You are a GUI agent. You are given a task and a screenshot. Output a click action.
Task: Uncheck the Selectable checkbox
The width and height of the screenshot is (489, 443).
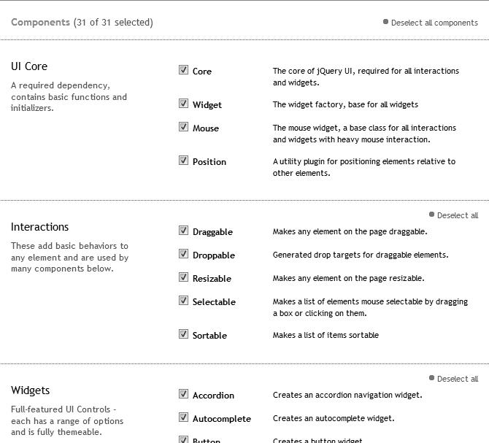tap(183, 301)
